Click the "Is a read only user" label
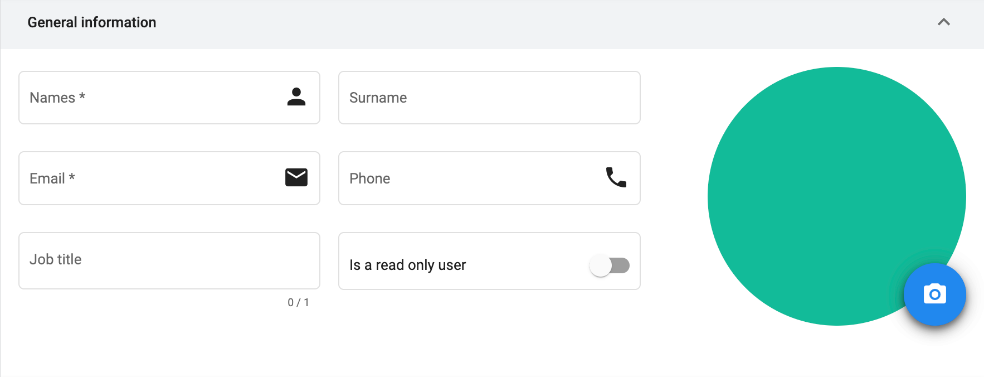984x377 pixels. click(x=407, y=265)
